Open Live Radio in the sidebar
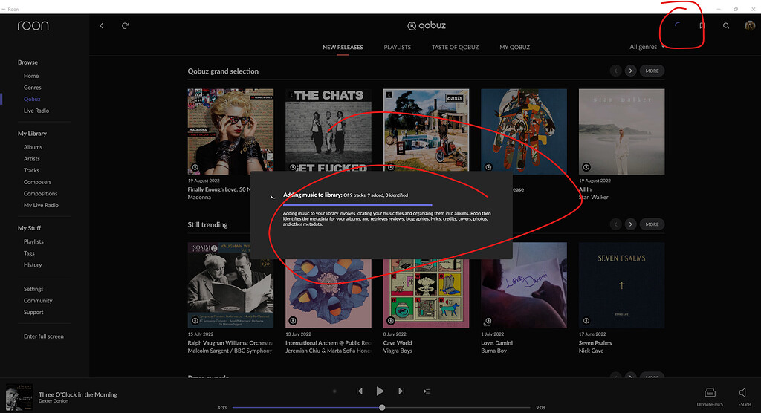761x413 pixels. [x=36, y=111]
